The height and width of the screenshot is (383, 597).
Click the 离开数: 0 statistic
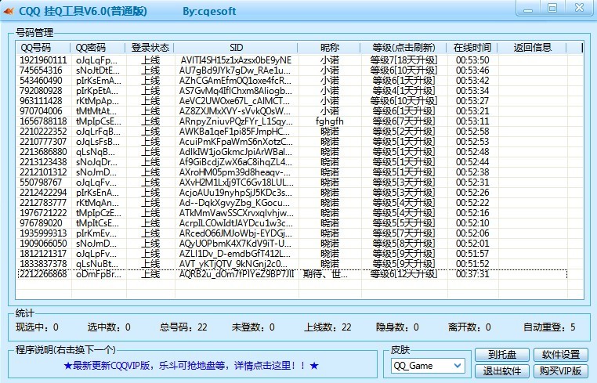(469, 327)
